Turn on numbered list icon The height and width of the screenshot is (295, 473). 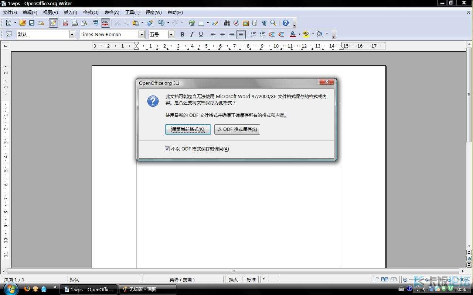coord(253,34)
